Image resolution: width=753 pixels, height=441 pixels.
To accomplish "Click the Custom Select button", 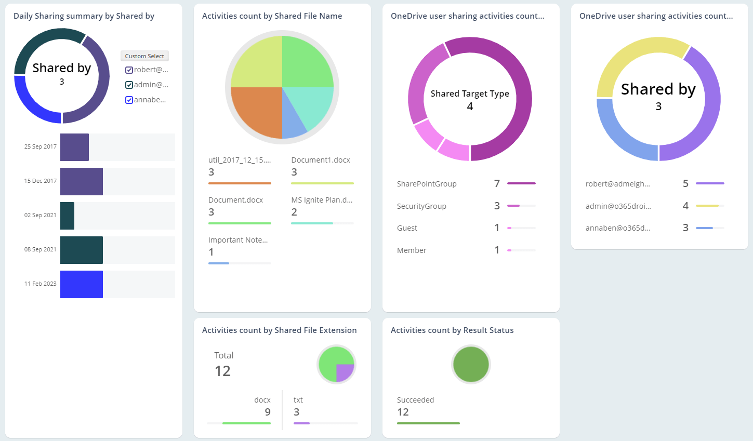I will (144, 56).
